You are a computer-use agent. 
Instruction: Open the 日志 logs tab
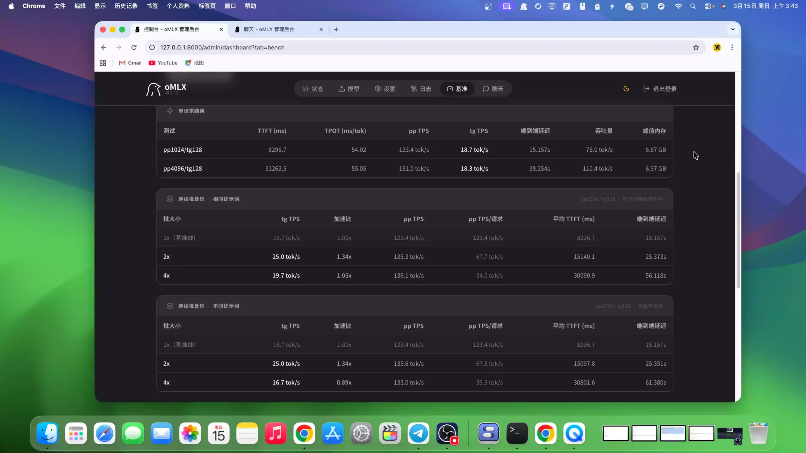421,89
